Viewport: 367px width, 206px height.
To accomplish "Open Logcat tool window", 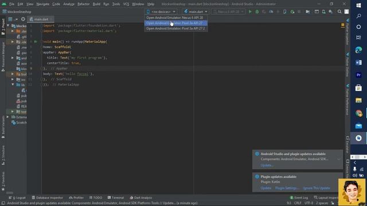I will 17,197.
